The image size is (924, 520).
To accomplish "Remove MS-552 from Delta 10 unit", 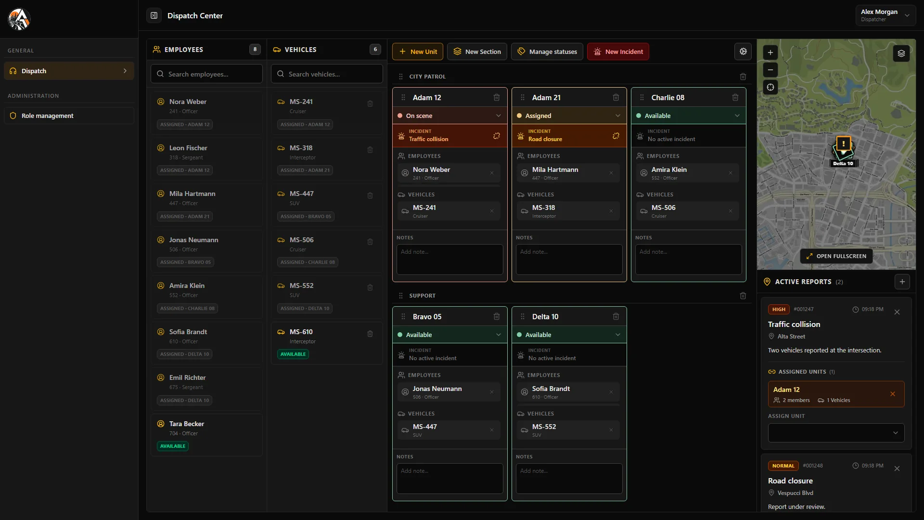I will 611,430.
